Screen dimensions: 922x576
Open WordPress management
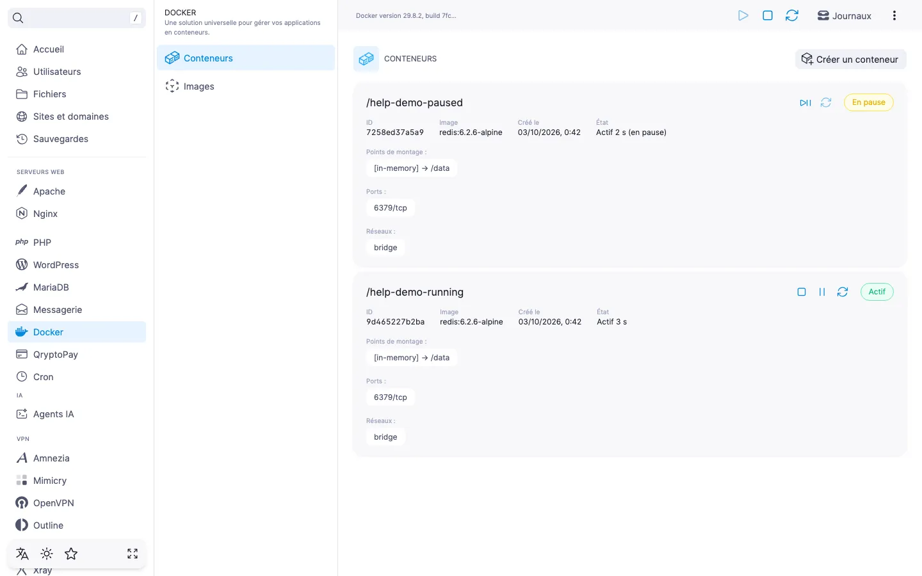(77, 265)
